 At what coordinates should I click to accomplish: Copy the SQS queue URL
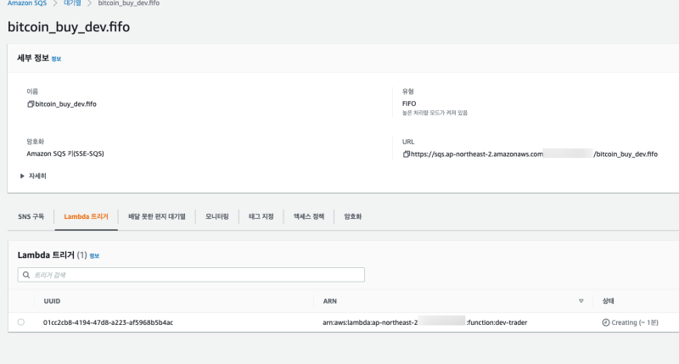(407, 154)
